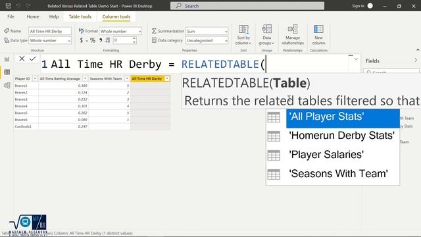Click the Fields pane search box

(391, 72)
